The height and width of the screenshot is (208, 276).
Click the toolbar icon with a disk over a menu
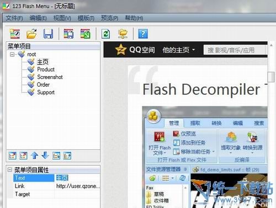click(x=68, y=34)
